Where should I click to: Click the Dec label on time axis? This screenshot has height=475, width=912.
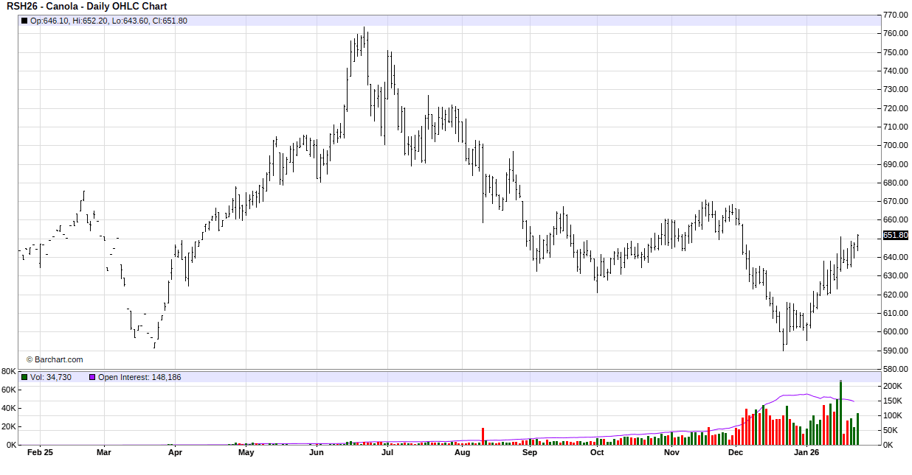(x=735, y=453)
